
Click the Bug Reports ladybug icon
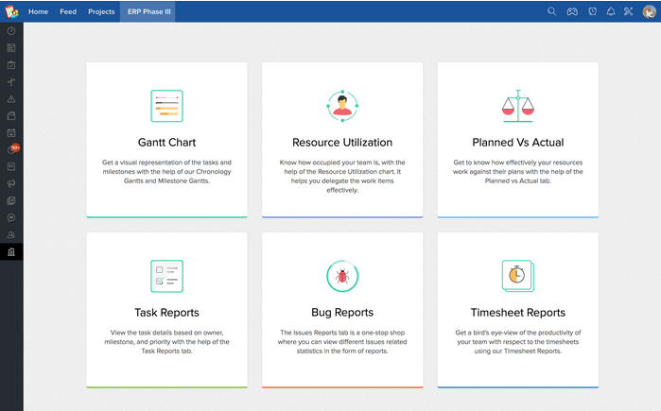pos(342,276)
